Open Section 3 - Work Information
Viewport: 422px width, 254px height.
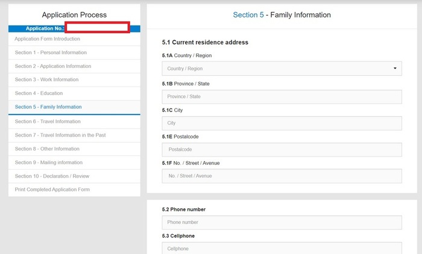point(46,79)
